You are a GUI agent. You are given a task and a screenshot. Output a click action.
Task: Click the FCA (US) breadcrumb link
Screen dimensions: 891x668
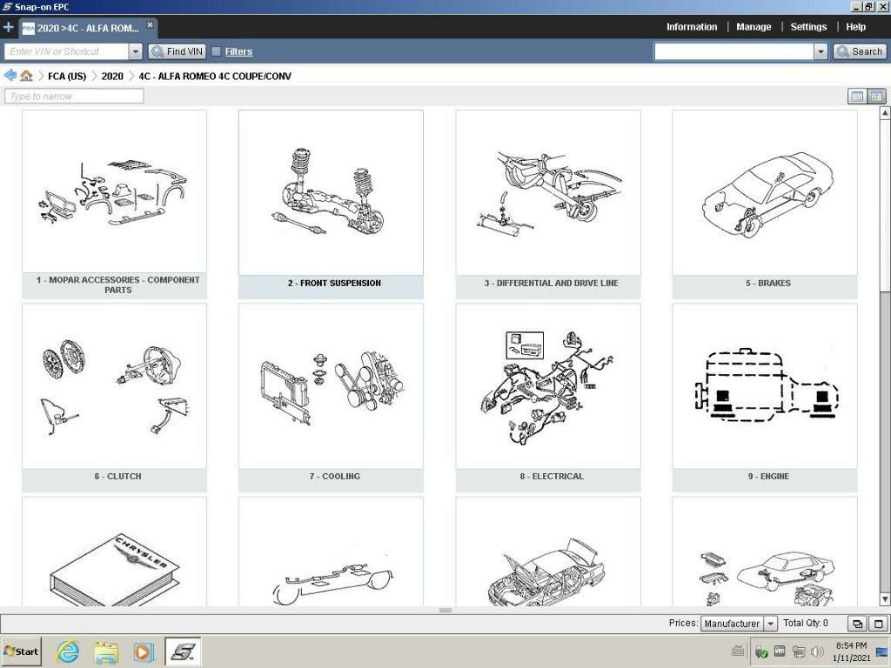(x=67, y=77)
